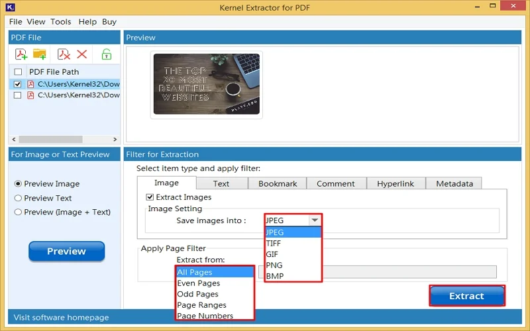The width and height of the screenshot is (530, 331).
Task: Select the Preview Image radio button
Action: (x=18, y=184)
